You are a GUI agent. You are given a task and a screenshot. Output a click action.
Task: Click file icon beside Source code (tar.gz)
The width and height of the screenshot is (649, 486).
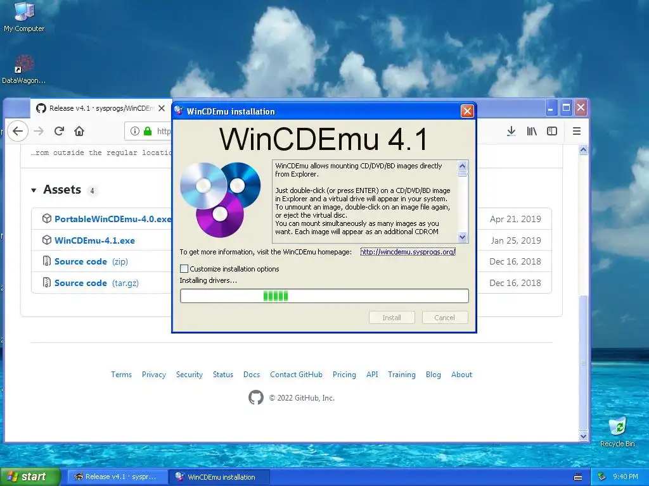(47, 283)
